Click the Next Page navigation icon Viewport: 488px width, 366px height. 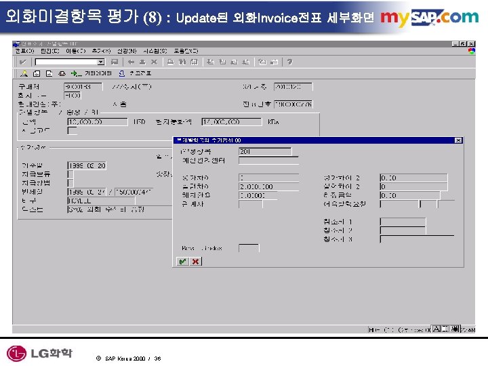[x=234, y=62]
